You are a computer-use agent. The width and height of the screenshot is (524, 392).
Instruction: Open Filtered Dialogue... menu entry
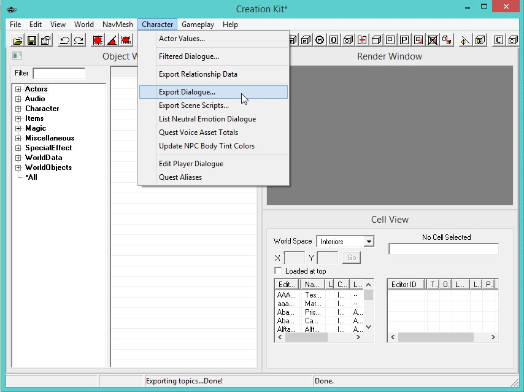click(x=213, y=56)
